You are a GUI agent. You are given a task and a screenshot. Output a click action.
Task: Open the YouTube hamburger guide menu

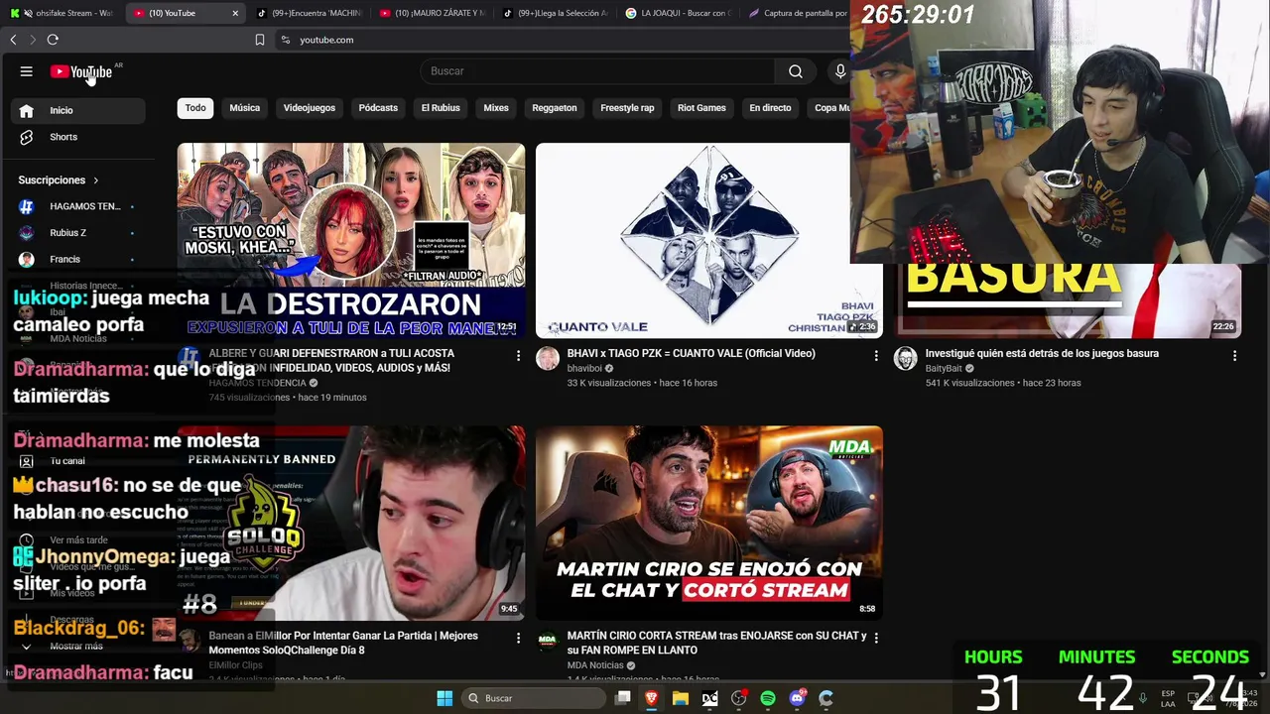pyautogui.click(x=27, y=71)
